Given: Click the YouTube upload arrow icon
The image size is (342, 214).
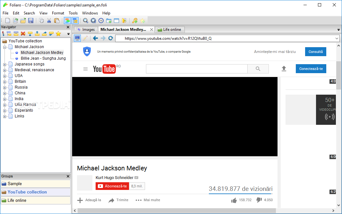Looking at the screenshot, I should [x=284, y=69].
